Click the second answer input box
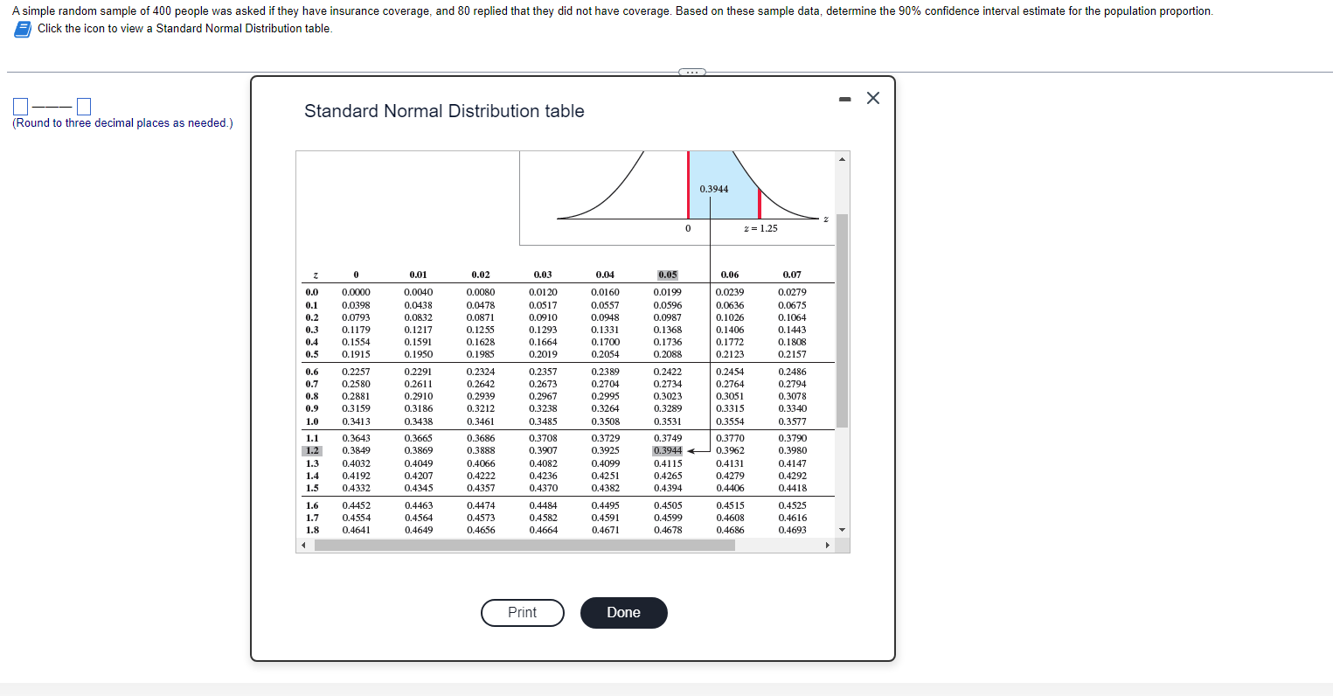Viewport: 1333px width, 696px height. coord(82,106)
